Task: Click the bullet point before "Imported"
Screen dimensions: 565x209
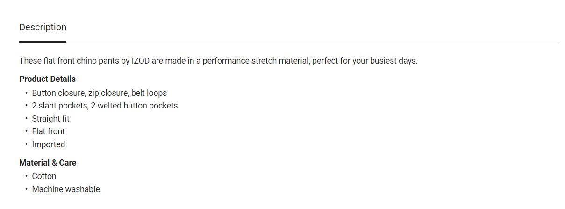Action: [27, 144]
